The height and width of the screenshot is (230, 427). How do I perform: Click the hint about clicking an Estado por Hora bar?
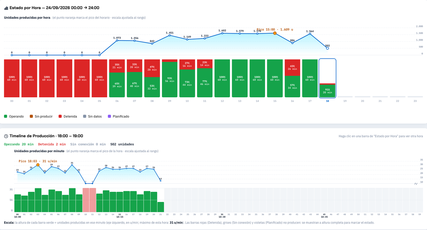coord(381,136)
